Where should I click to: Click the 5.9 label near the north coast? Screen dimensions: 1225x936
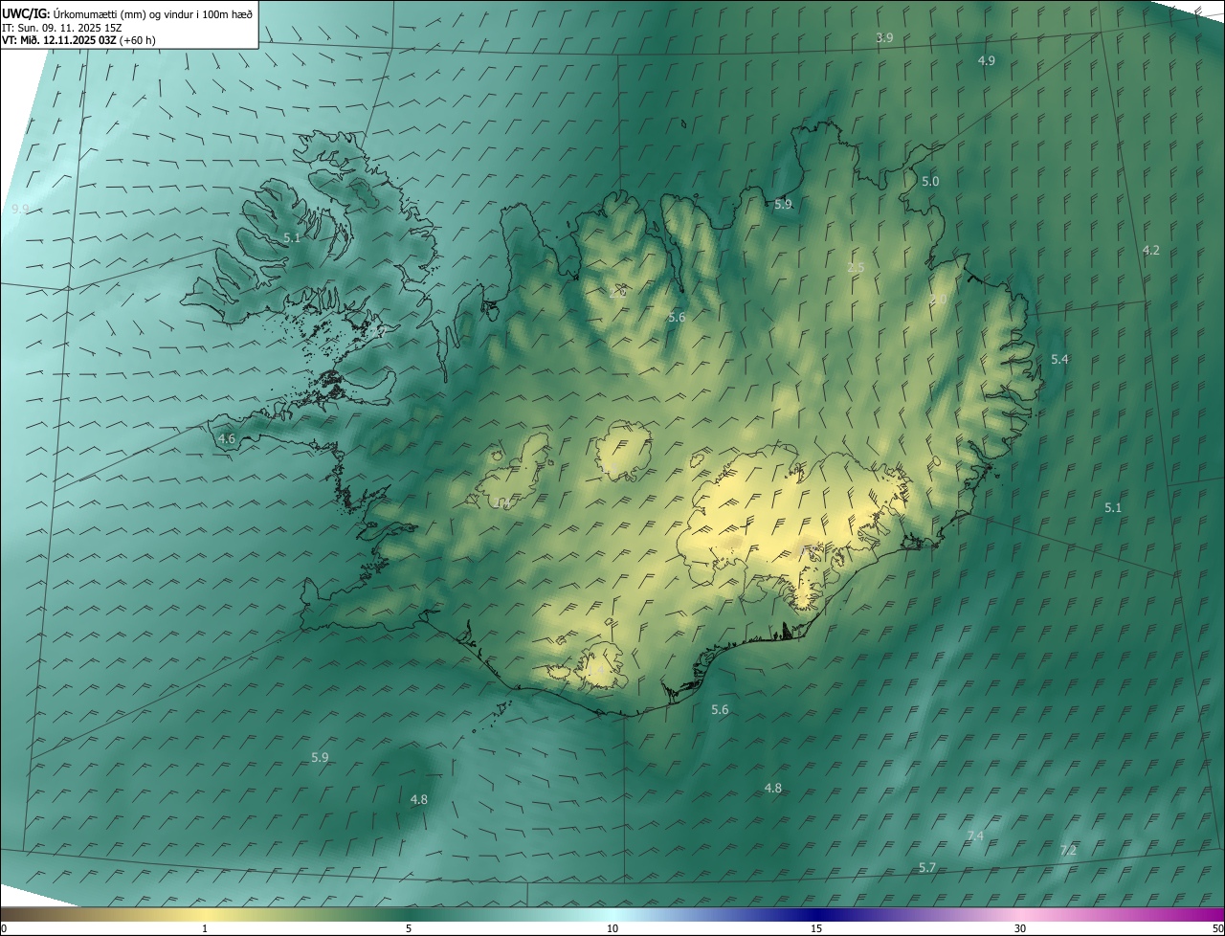click(784, 204)
